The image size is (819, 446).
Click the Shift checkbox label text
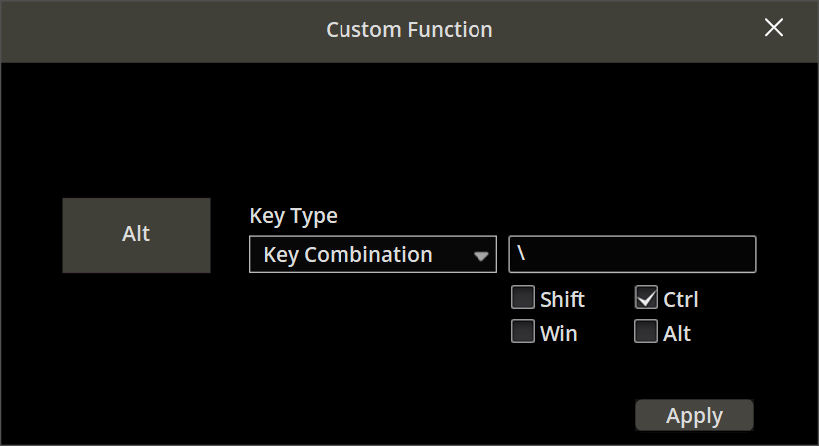tap(562, 299)
